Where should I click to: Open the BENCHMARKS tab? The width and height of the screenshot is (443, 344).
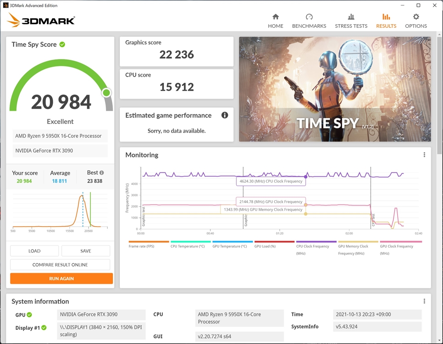pyautogui.click(x=309, y=21)
